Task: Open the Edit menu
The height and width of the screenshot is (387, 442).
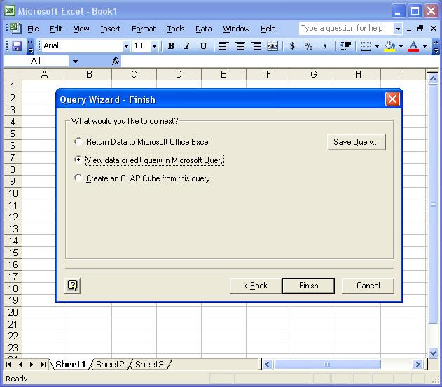Action: (56, 29)
